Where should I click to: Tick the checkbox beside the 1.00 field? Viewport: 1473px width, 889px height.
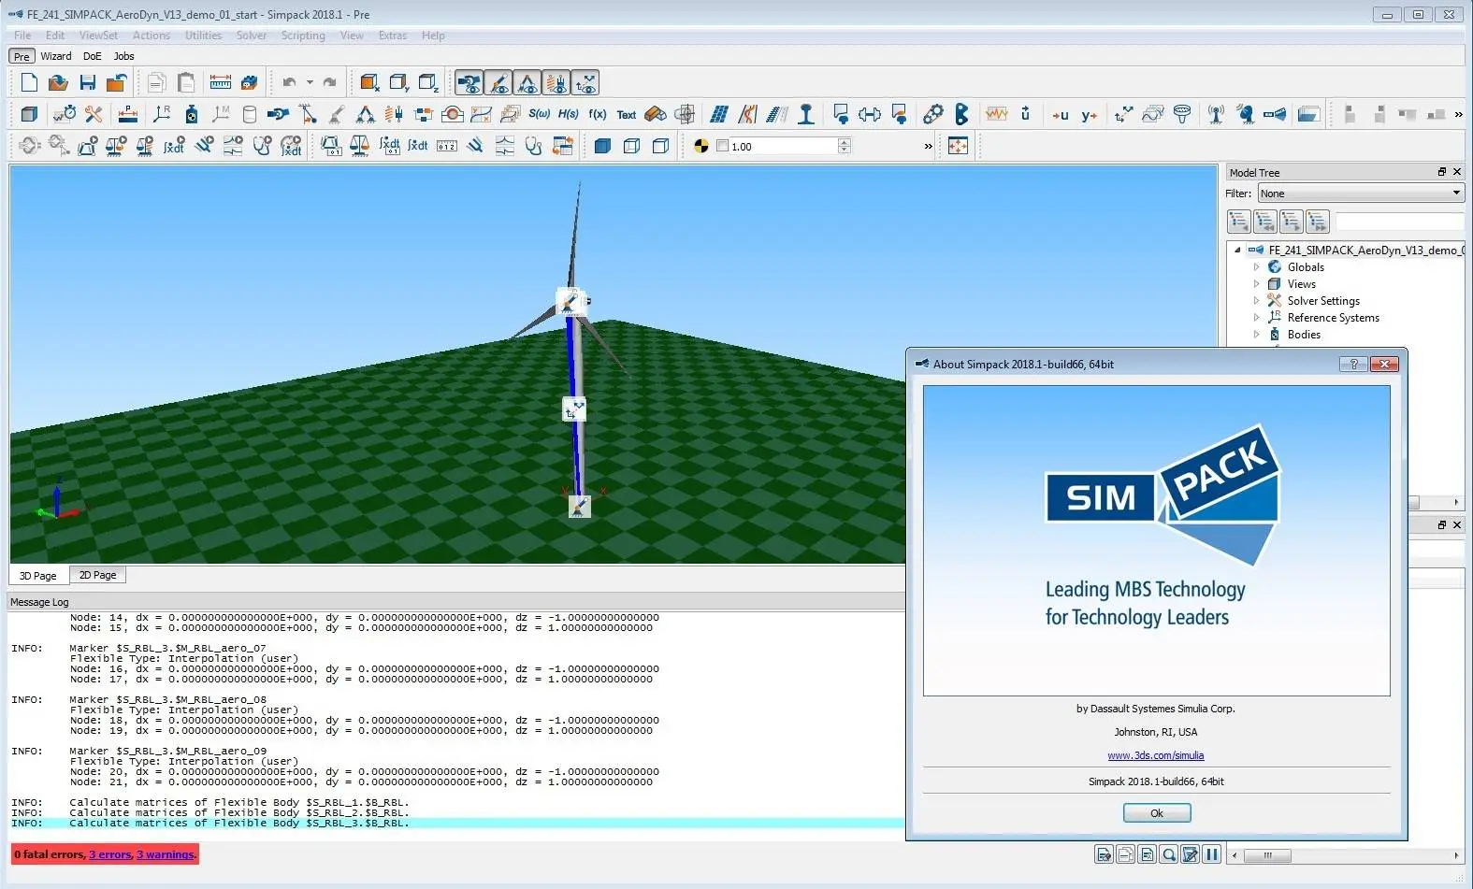(722, 146)
